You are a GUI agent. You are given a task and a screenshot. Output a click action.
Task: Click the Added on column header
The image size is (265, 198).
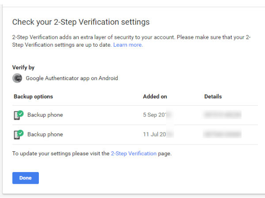point(155,97)
